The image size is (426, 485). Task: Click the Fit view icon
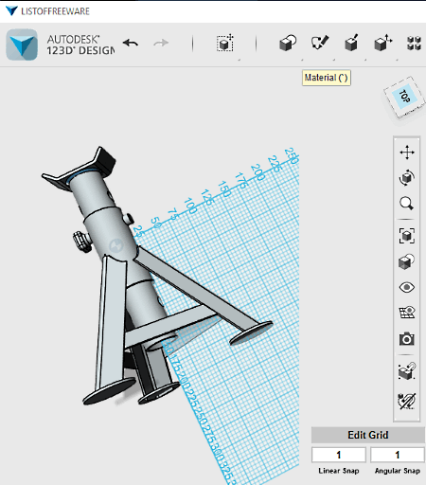pos(407,236)
